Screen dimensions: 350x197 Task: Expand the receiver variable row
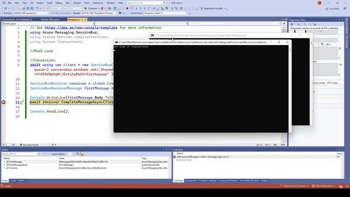4,168
